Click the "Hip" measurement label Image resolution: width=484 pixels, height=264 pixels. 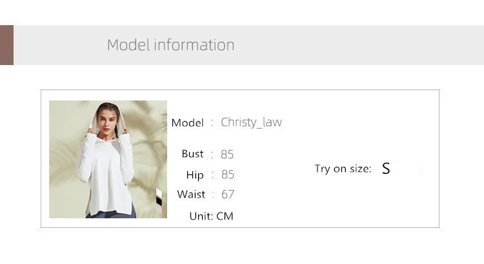pyautogui.click(x=194, y=174)
